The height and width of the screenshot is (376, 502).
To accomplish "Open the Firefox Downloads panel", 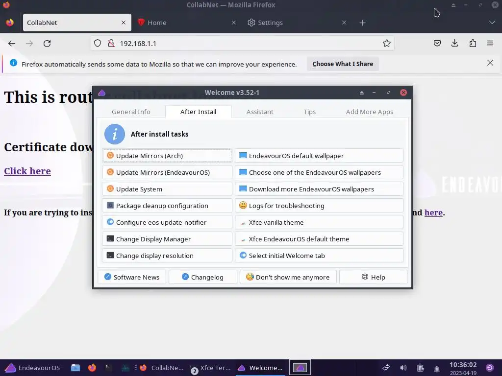I will [x=454, y=43].
